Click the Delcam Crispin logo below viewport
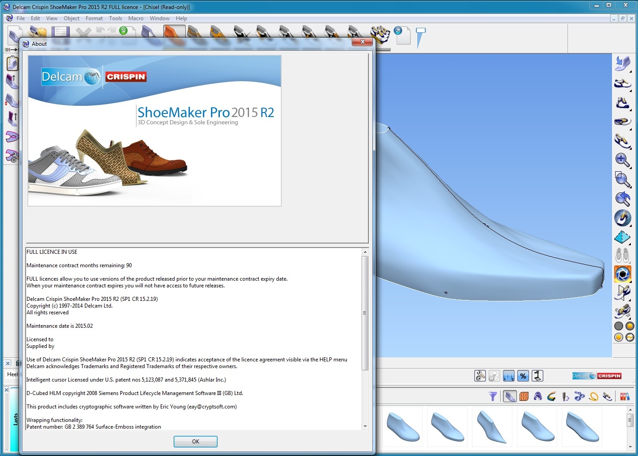The height and width of the screenshot is (456, 638). 597,376
